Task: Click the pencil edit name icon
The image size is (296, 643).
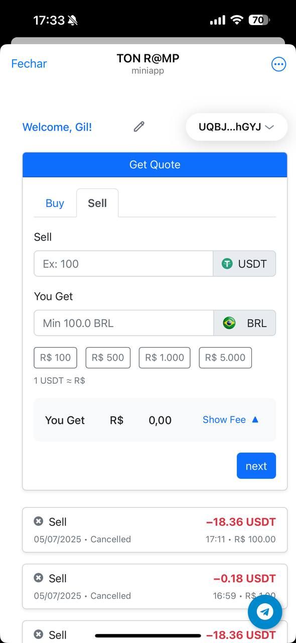Action: tap(139, 127)
